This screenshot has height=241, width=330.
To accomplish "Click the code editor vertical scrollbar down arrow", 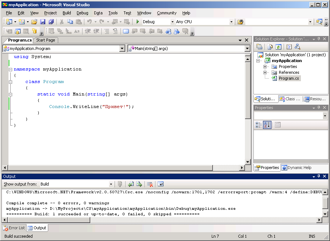I will tap(248, 162).
